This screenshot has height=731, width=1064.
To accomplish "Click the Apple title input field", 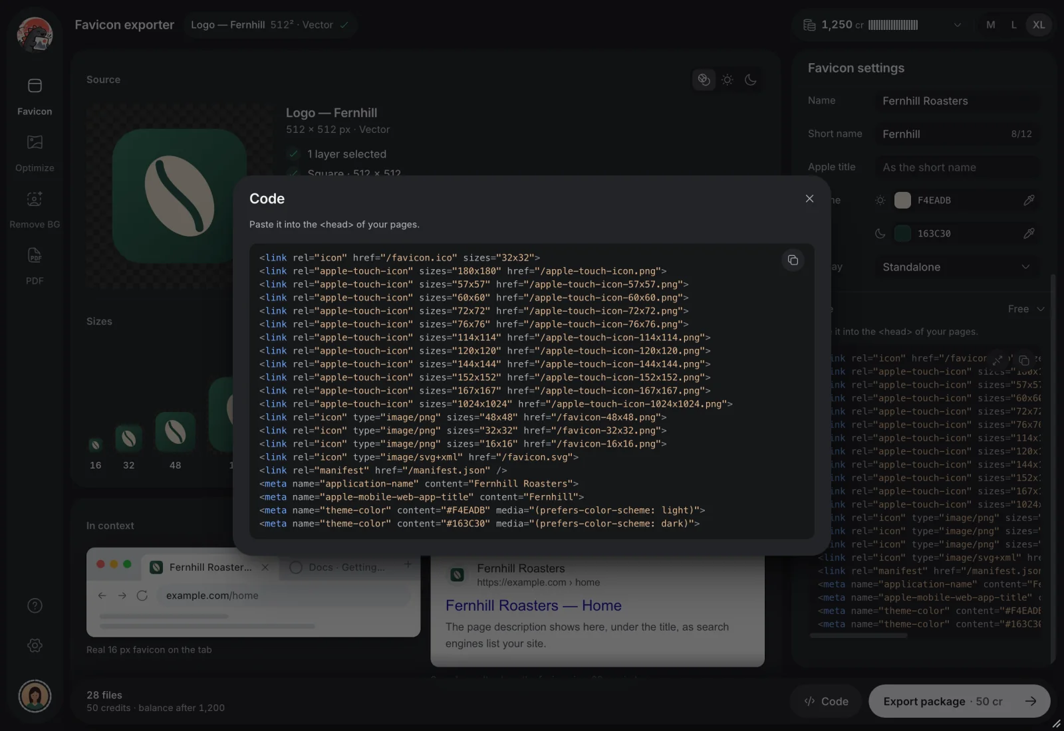I will coord(958,167).
